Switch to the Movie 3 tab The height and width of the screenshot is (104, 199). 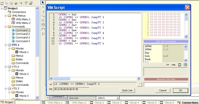pos(115,102)
